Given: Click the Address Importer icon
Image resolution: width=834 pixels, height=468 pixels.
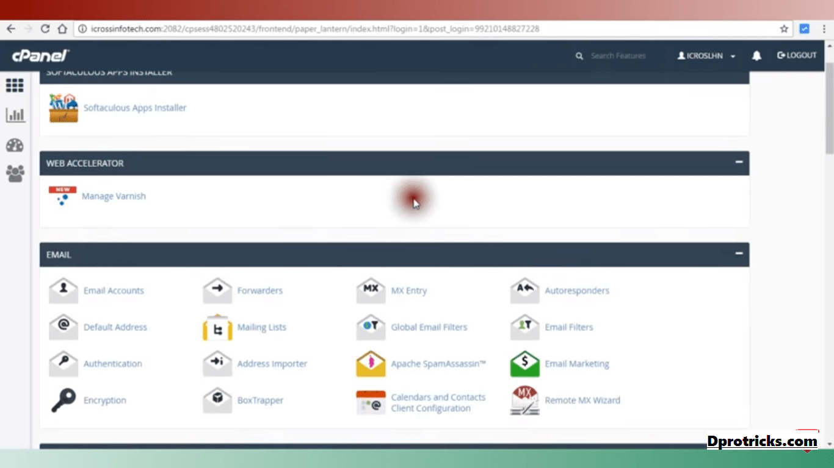Looking at the screenshot, I should 217,364.
